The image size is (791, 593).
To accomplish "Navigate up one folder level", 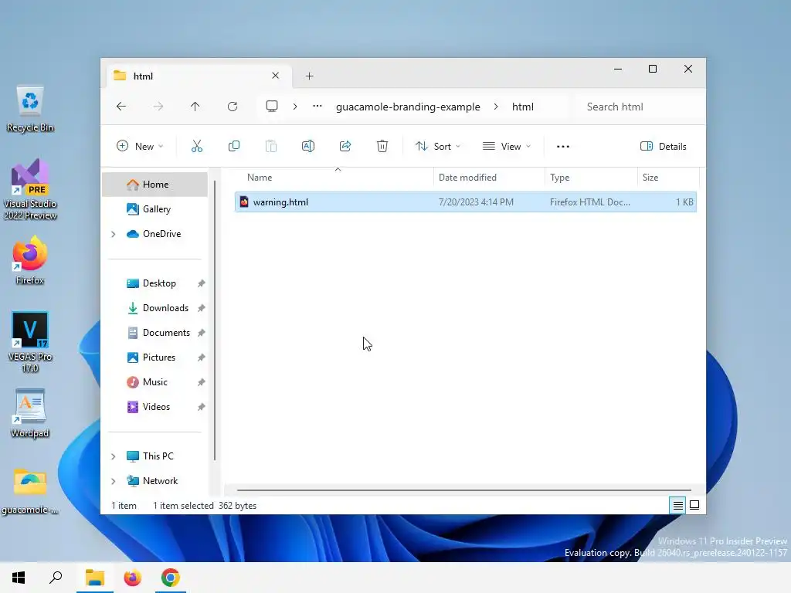I will click(x=195, y=107).
